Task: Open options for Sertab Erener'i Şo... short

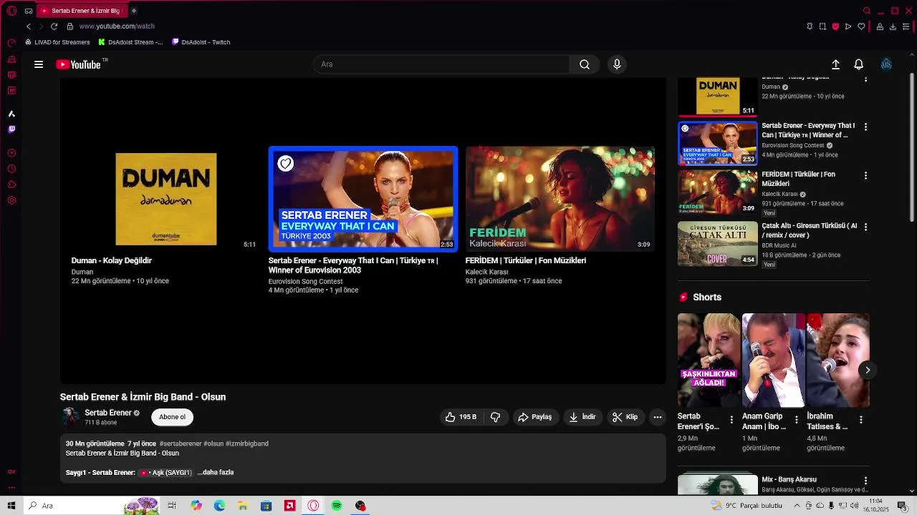Action: [731, 420]
